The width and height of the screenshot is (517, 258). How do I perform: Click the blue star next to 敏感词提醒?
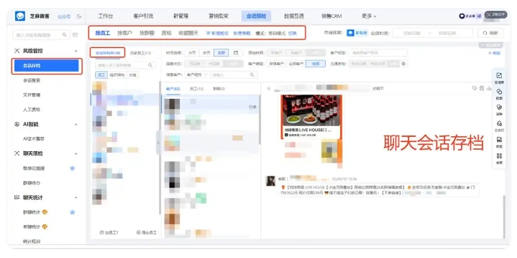tap(73, 168)
